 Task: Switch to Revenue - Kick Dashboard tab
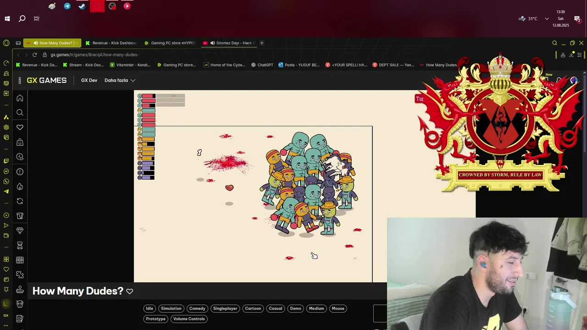pos(111,43)
